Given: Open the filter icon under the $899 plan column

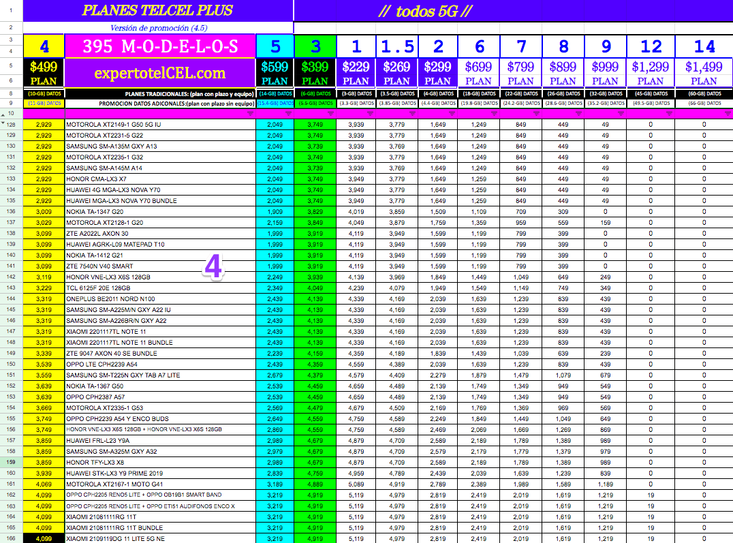Looking at the screenshot, I should pos(579,114).
